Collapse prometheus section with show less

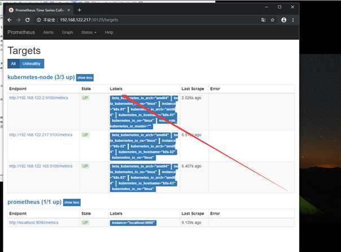[72, 202]
